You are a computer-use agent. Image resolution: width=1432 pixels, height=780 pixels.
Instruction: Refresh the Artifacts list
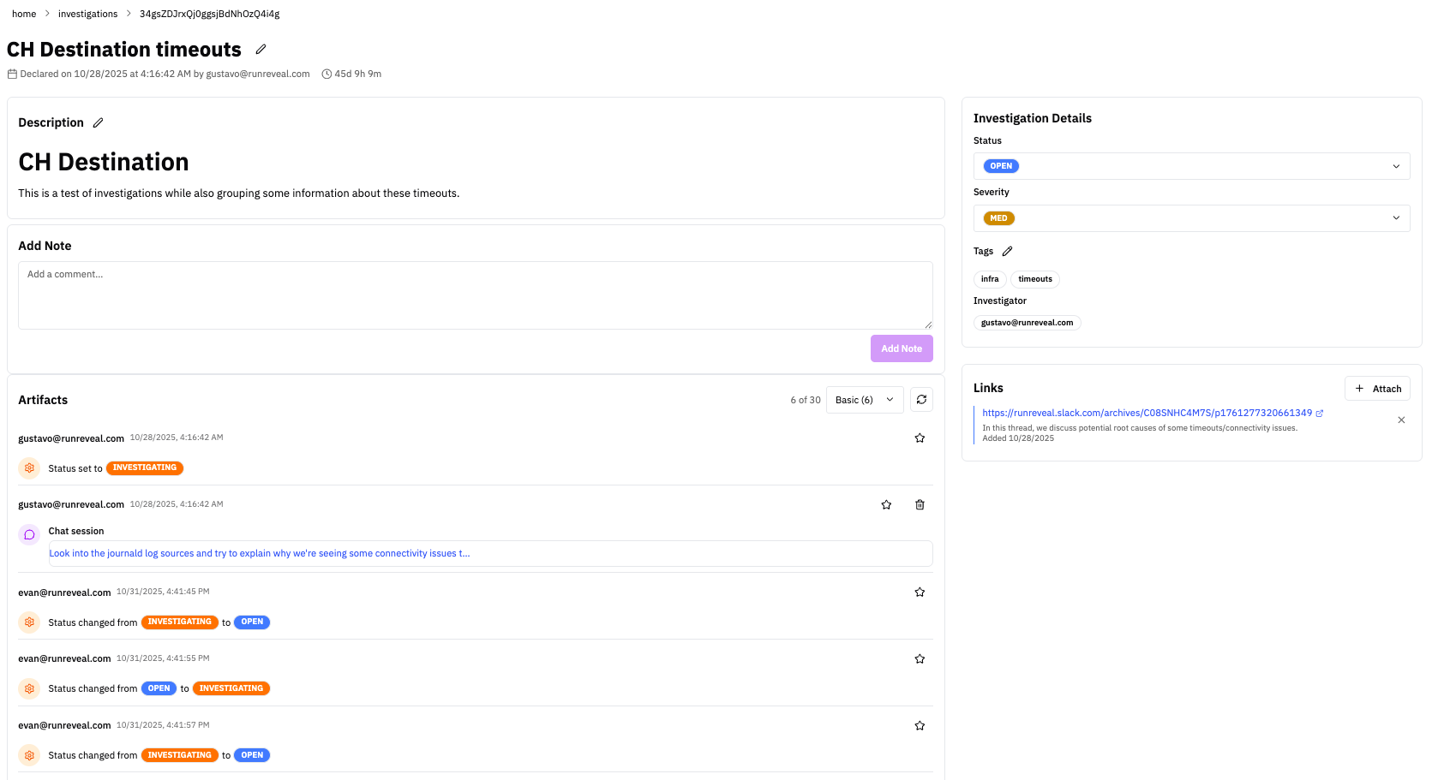point(921,400)
